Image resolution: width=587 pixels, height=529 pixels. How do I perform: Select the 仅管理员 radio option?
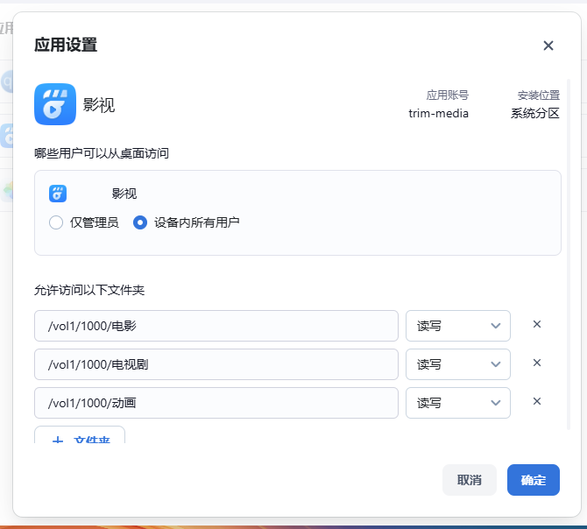(56, 222)
